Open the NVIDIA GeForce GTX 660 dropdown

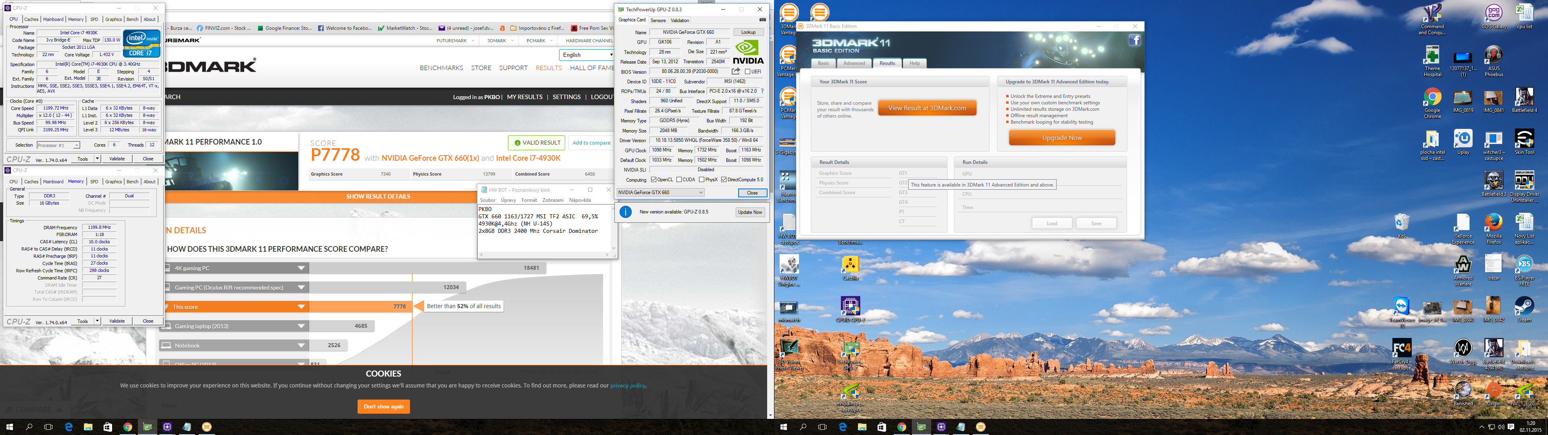click(660, 192)
